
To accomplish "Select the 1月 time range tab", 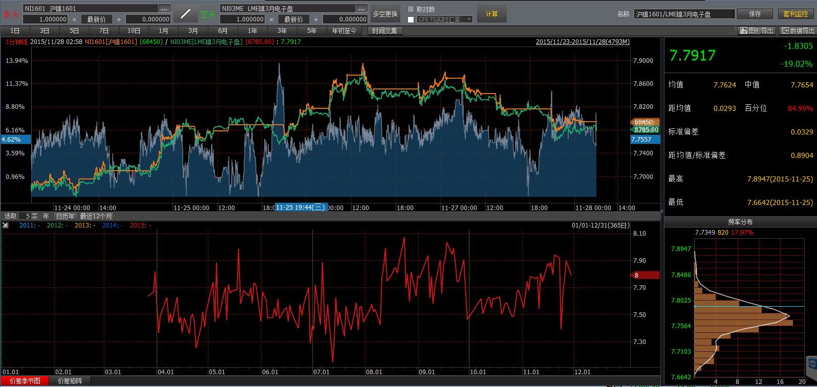I will tap(163, 31).
